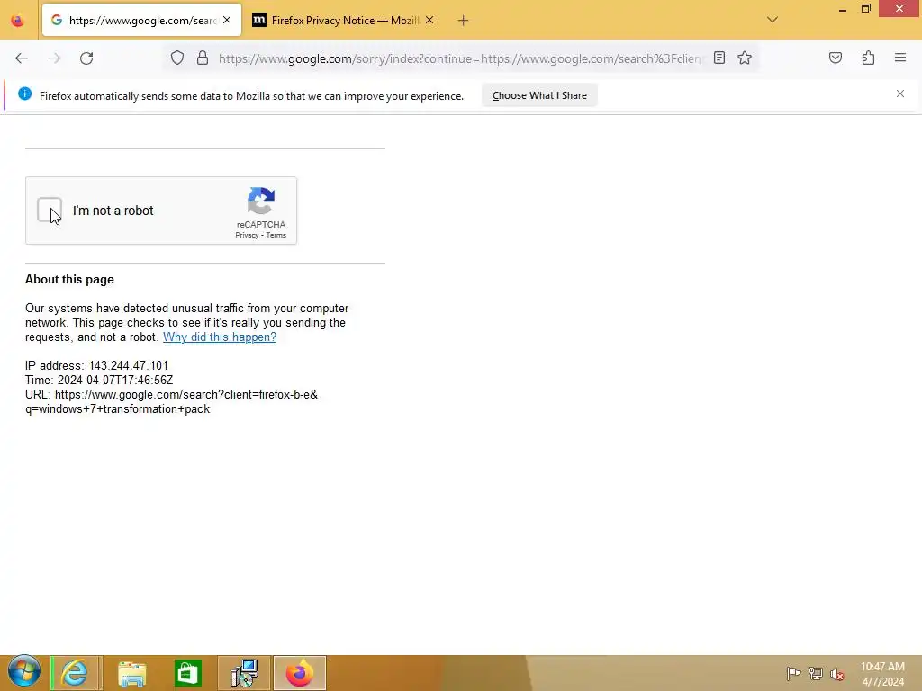Open the Firefox application menu
The height and width of the screenshot is (691, 922).
900,58
